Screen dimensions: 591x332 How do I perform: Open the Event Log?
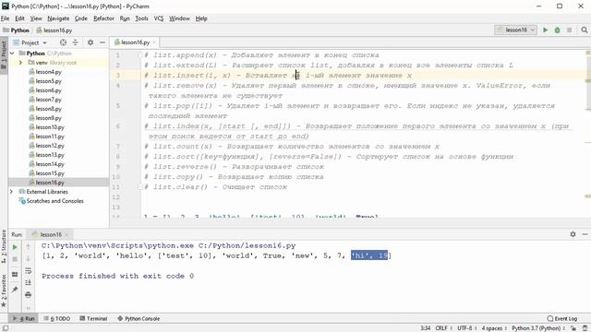562,318
